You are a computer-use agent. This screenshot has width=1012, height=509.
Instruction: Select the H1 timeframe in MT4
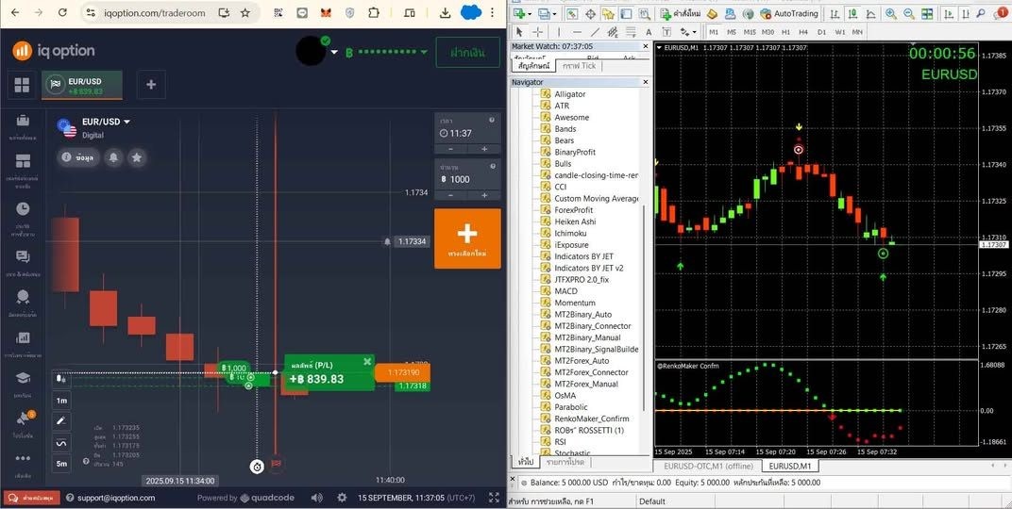click(x=785, y=31)
